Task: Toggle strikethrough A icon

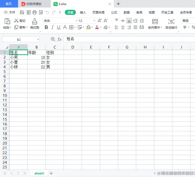Action: (x=65, y=27)
